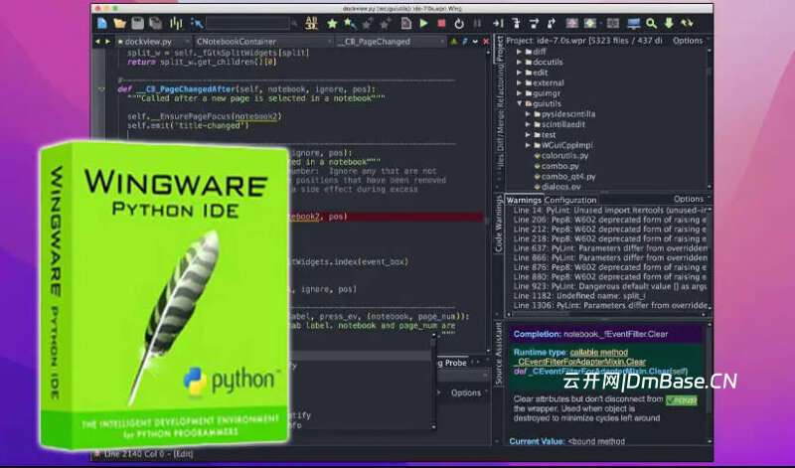
Task: Switch to the Configuration tab
Action: pyautogui.click(x=570, y=200)
